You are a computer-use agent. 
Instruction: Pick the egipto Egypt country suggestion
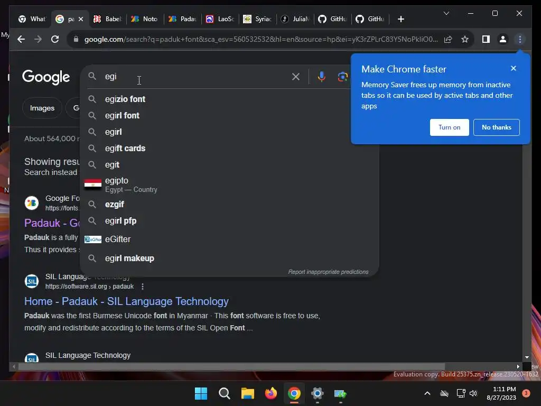tap(229, 184)
